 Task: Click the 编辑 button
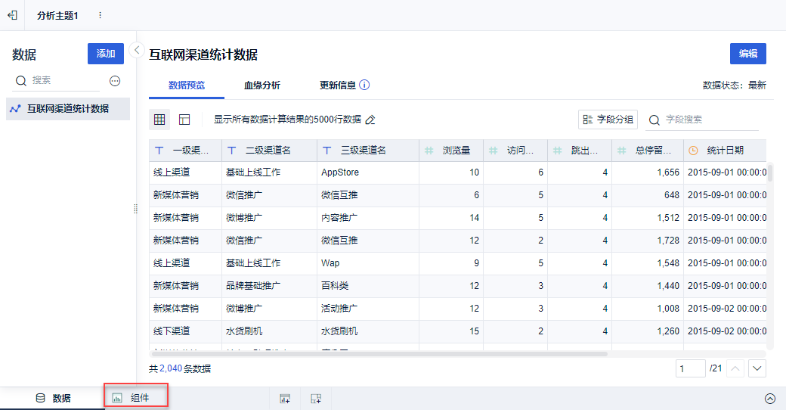747,54
